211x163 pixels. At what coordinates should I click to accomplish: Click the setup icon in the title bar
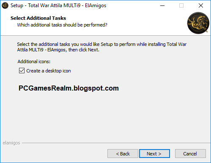(x=5, y=5)
